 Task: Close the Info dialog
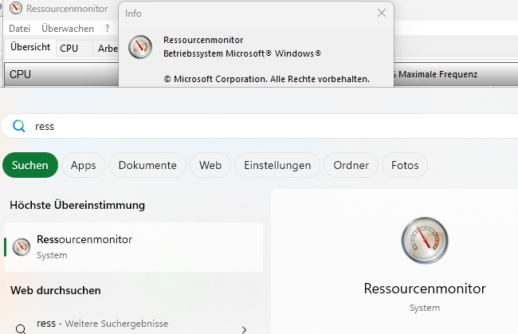click(x=382, y=13)
